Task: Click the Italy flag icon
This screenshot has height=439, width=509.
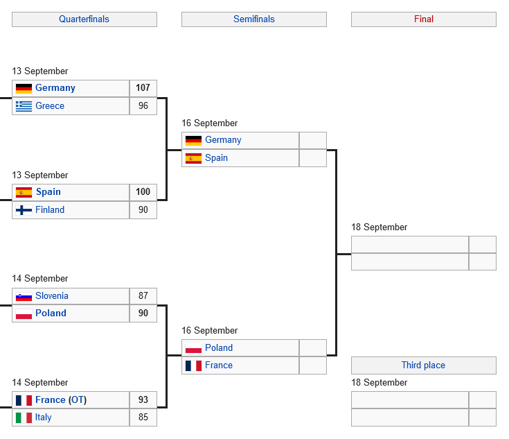Action: (x=24, y=418)
